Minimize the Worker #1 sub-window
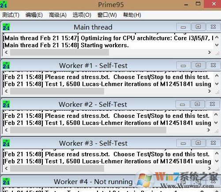Image resolution: width=221 pixels, height=192 pixels. pos(184,66)
